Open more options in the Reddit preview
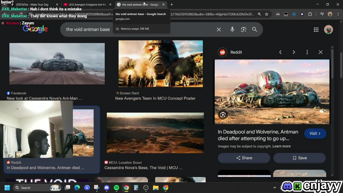343x193 pixels. pos(307,52)
